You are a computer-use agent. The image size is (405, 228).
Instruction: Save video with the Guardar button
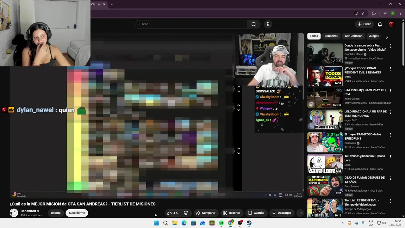(256, 213)
